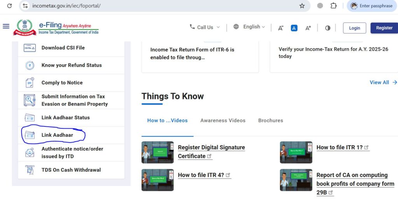Image resolution: width=398 pixels, height=201 pixels.
Task: Click the Link Aadhaar quick link
Action: pyautogui.click(x=57, y=135)
